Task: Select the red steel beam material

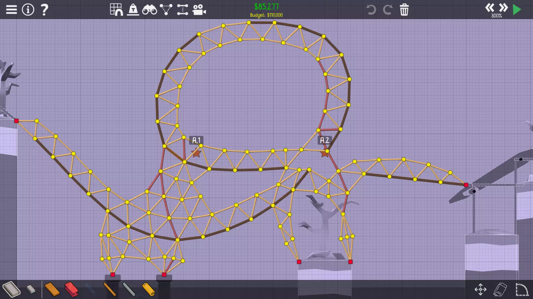Action: (x=71, y=289)
